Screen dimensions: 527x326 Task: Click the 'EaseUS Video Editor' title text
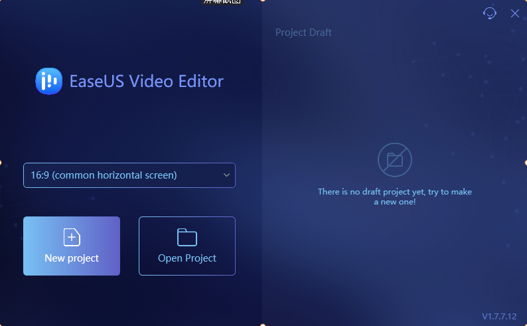[147, 81]
